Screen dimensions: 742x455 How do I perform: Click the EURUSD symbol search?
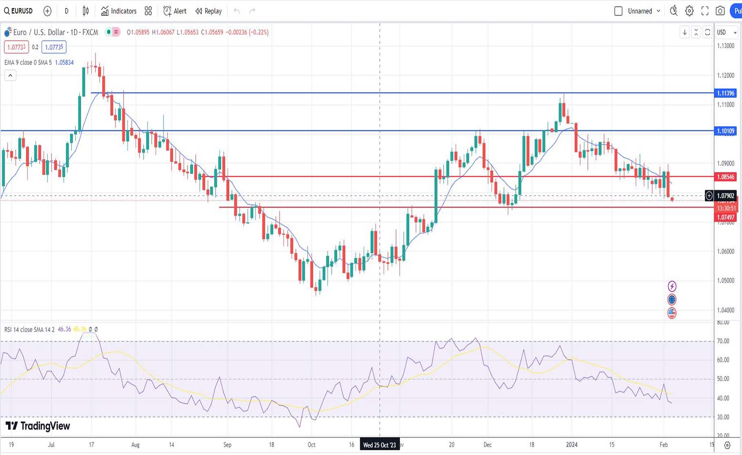pyautogui.click(x=19, y=11)
